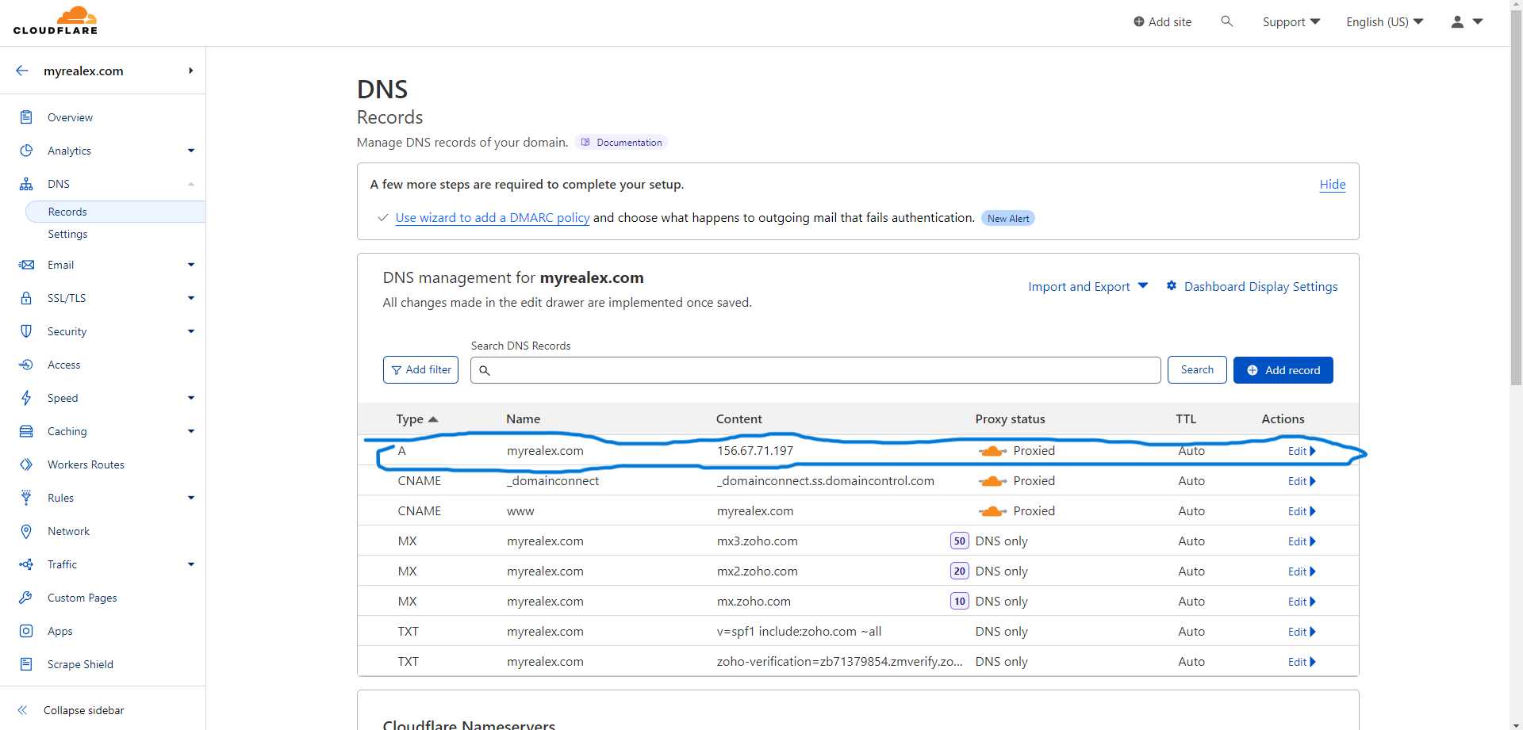Open the Support dropdown menu
The image size is (1523, 730).
[x=1291, y=22]
